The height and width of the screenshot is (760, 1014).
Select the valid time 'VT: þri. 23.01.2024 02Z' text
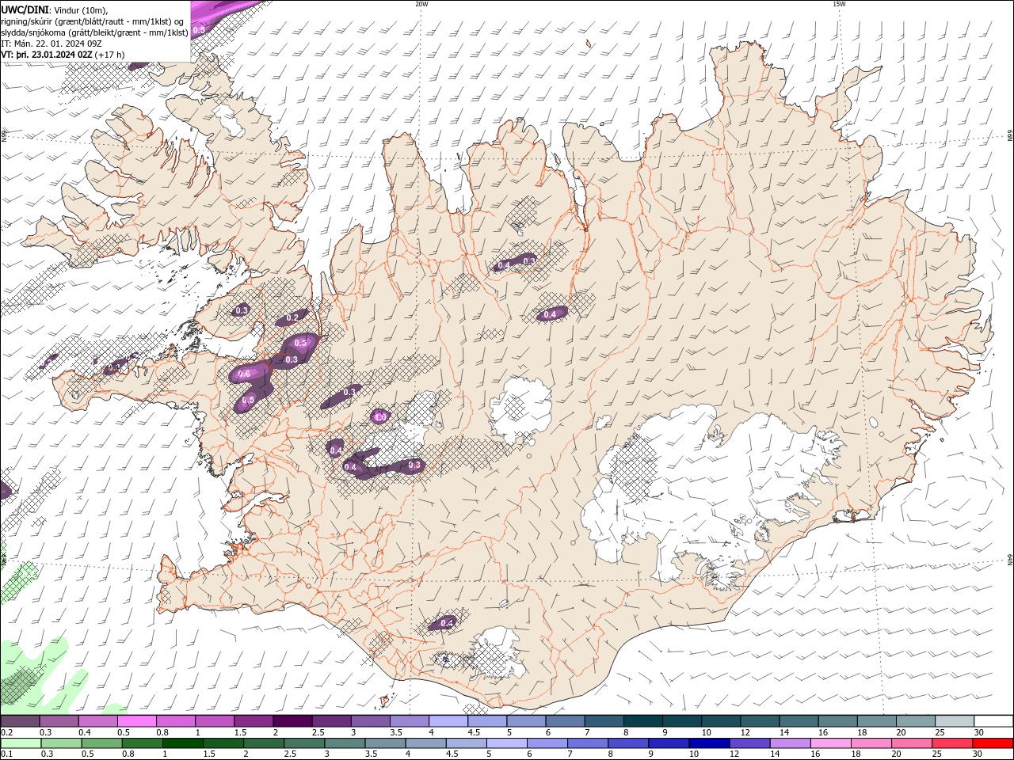(x=47, y=55)
